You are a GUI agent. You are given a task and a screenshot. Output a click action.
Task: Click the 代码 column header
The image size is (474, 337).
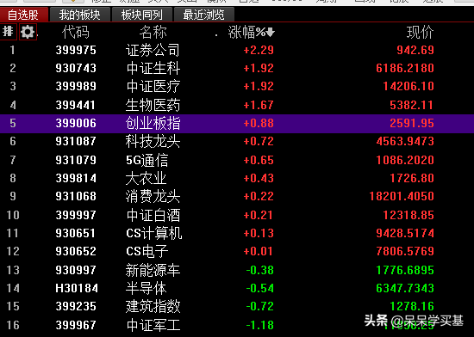click(x=76, y=33)
